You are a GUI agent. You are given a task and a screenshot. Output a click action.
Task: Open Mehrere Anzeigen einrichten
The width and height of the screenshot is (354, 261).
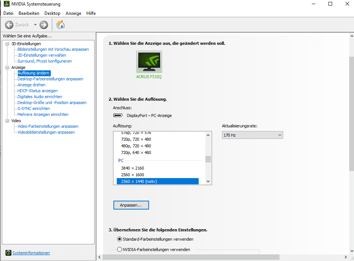pyautogui.click(x=43, y=114)
